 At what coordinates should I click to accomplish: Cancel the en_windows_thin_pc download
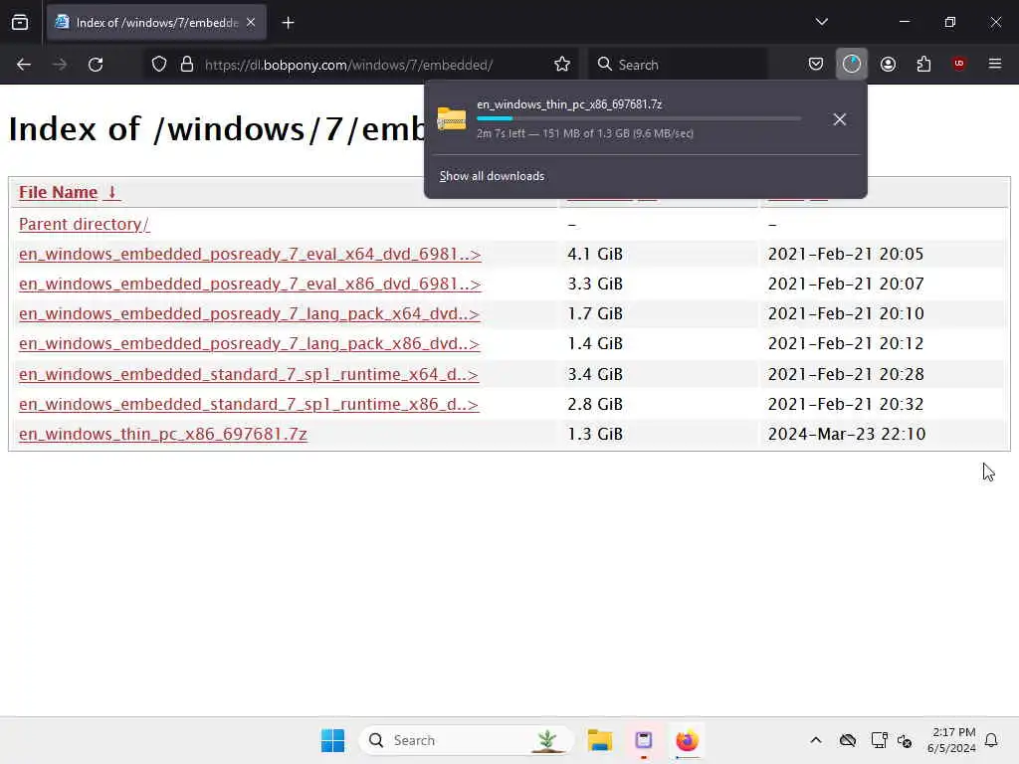click(840, 119)
